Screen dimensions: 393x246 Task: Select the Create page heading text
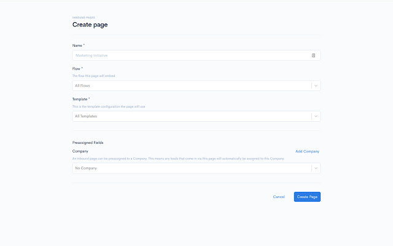coord(90,25)
